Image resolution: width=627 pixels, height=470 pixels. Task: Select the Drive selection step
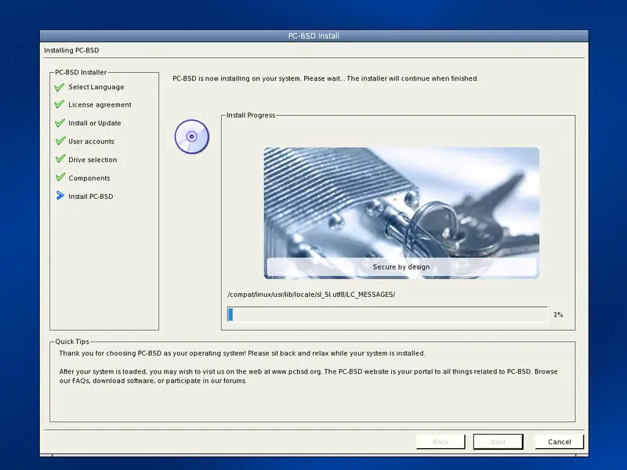click(x=92, y=160)
